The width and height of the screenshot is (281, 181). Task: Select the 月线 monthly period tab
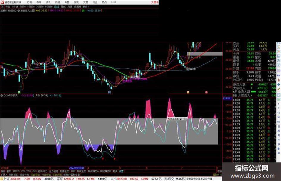70,7
